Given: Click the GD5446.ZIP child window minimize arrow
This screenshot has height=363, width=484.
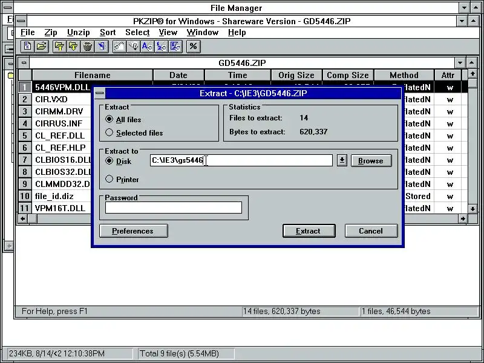Looking at the screenshot, I should coord(460,63).
